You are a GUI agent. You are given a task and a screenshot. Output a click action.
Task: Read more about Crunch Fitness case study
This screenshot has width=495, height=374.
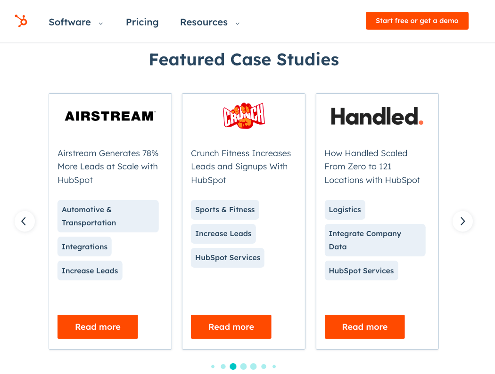231,327
